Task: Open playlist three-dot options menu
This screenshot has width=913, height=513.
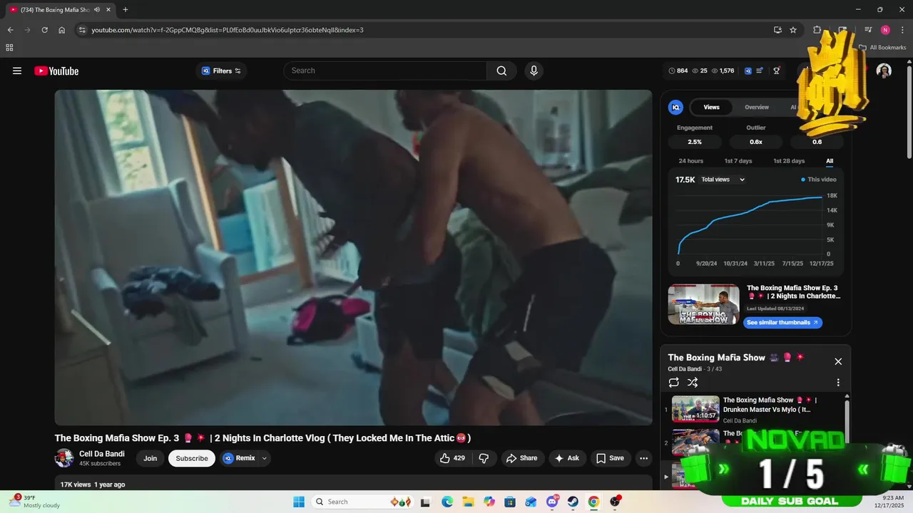Action: pyautogui.click(x=838, y=383)
